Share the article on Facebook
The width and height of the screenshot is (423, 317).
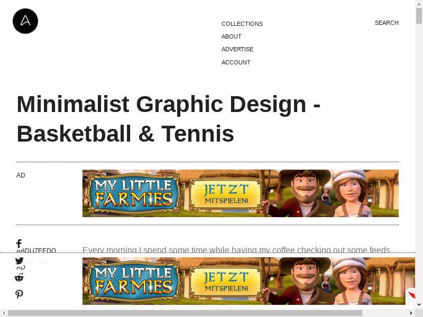pyautogui.click(x=19, y=244)
